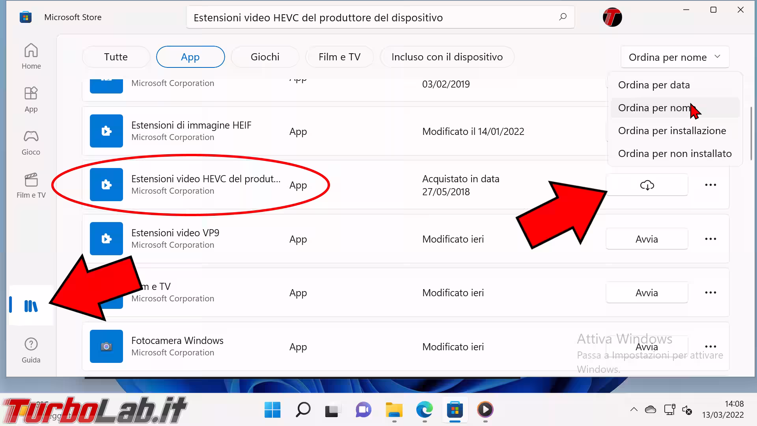Open more options for Fotocamera Windows
The height and width of the screenshot is (426, 757).
pyautogui.click(x=710, y=346)
